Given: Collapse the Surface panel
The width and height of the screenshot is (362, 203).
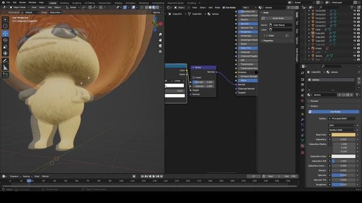Looking at the screenshot, I should (x=314, y=106).
